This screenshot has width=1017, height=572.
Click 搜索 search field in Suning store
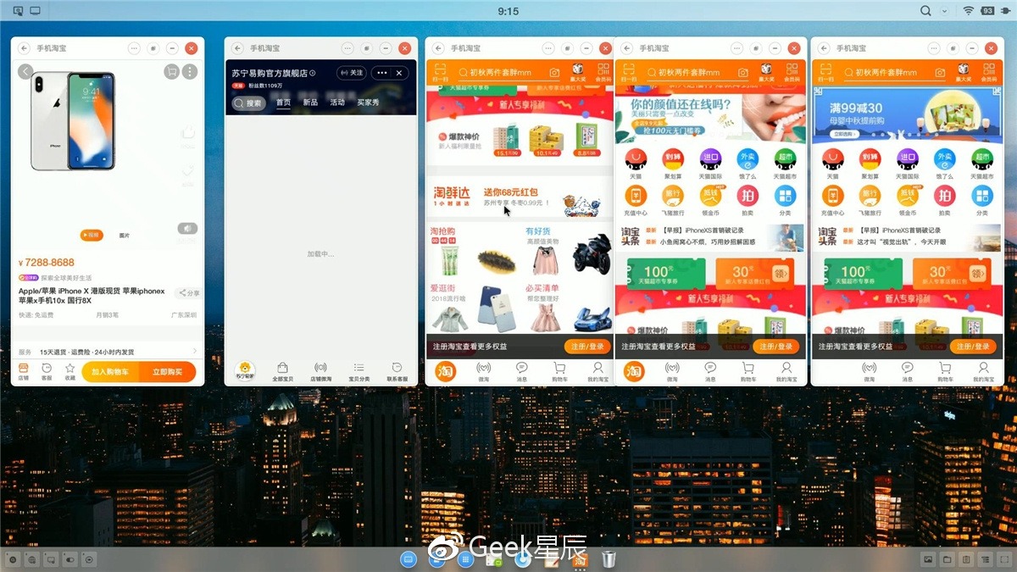click(249, 103)
